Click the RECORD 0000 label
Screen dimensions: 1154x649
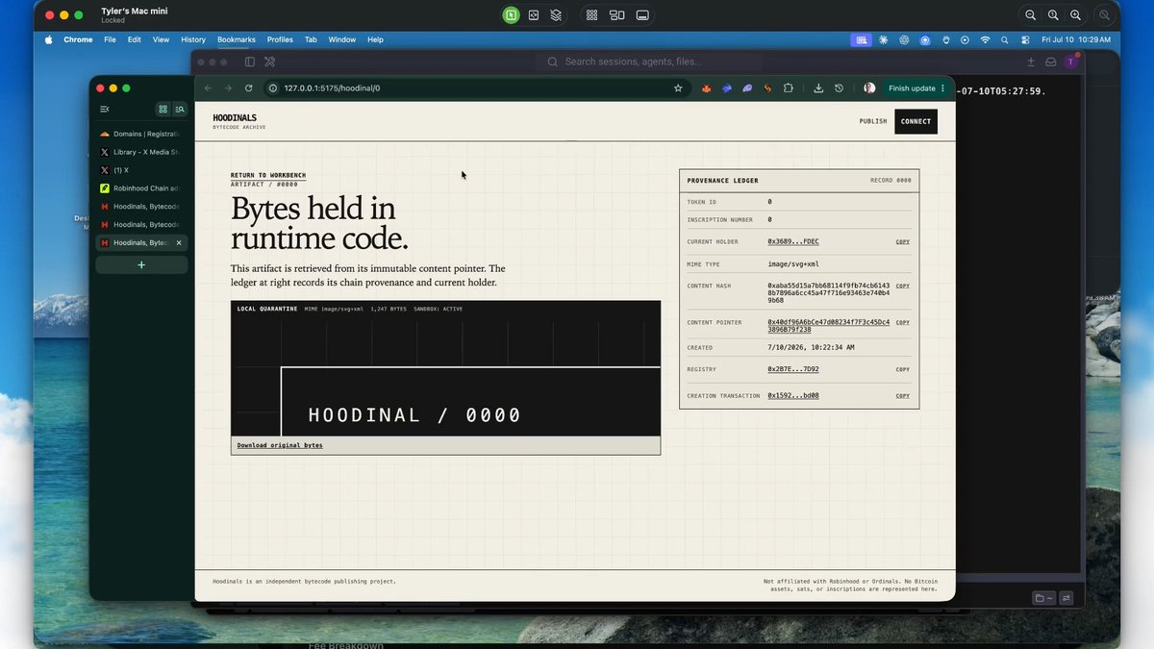[x=891, y=180]
